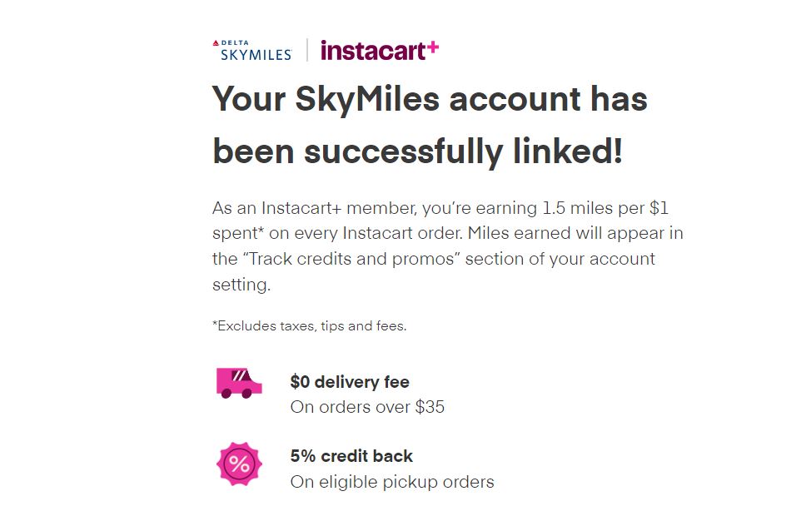The width and height of the screenshot is (796, 511).
Task: Select the "Track credits and promos" quoted text
Action: [349, 259]
